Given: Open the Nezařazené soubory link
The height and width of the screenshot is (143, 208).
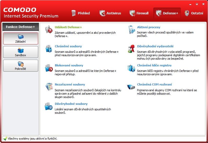Looking at the screenshot, I should [x=70, y=84].
